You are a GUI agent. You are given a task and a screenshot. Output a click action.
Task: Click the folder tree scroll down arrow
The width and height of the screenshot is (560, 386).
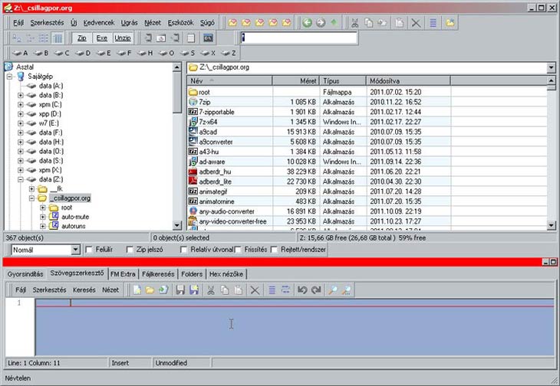[177, 225]
